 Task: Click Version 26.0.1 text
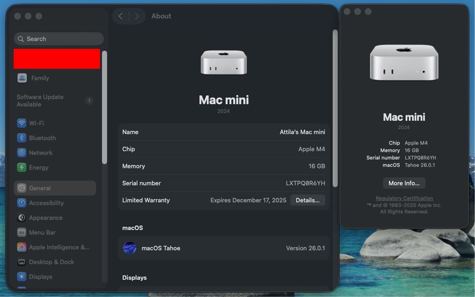point(305,248)
